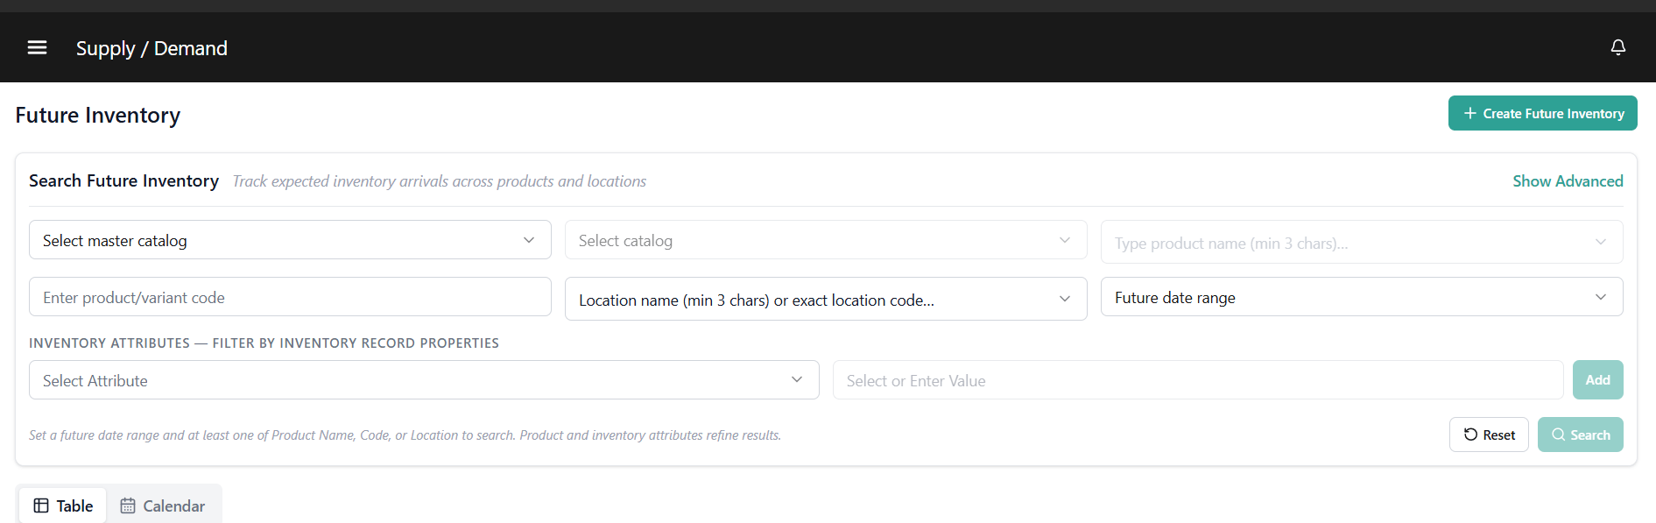Viewport: 1656px width, 523px height.
Task: Open the Show Advanced link
Action: pos(1568,181)
